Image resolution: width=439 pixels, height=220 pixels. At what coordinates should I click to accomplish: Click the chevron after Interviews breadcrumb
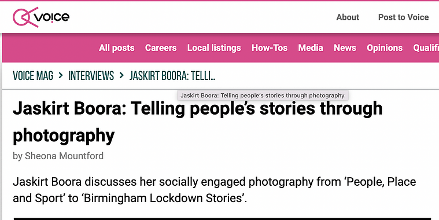tap(121, 75)
